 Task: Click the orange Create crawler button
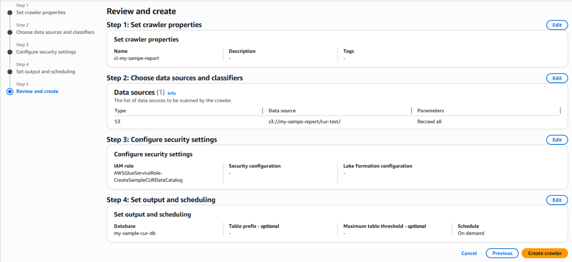click(544, 253)
